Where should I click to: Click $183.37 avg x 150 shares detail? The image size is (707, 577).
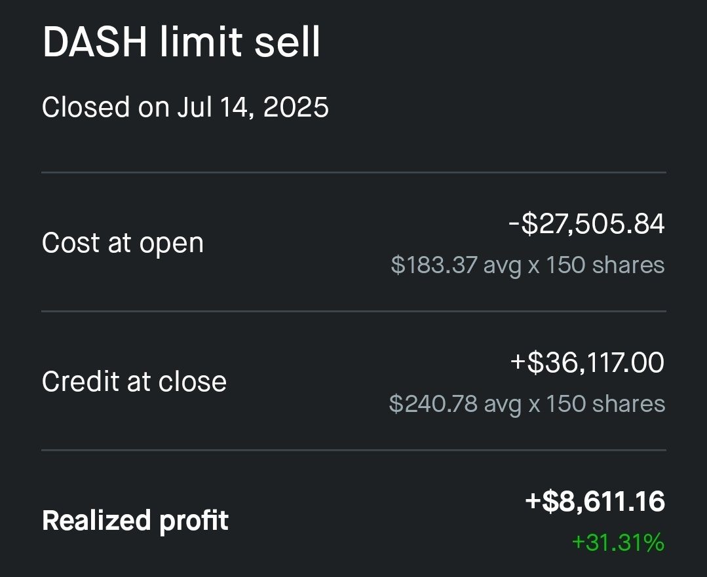pos(527,265)
